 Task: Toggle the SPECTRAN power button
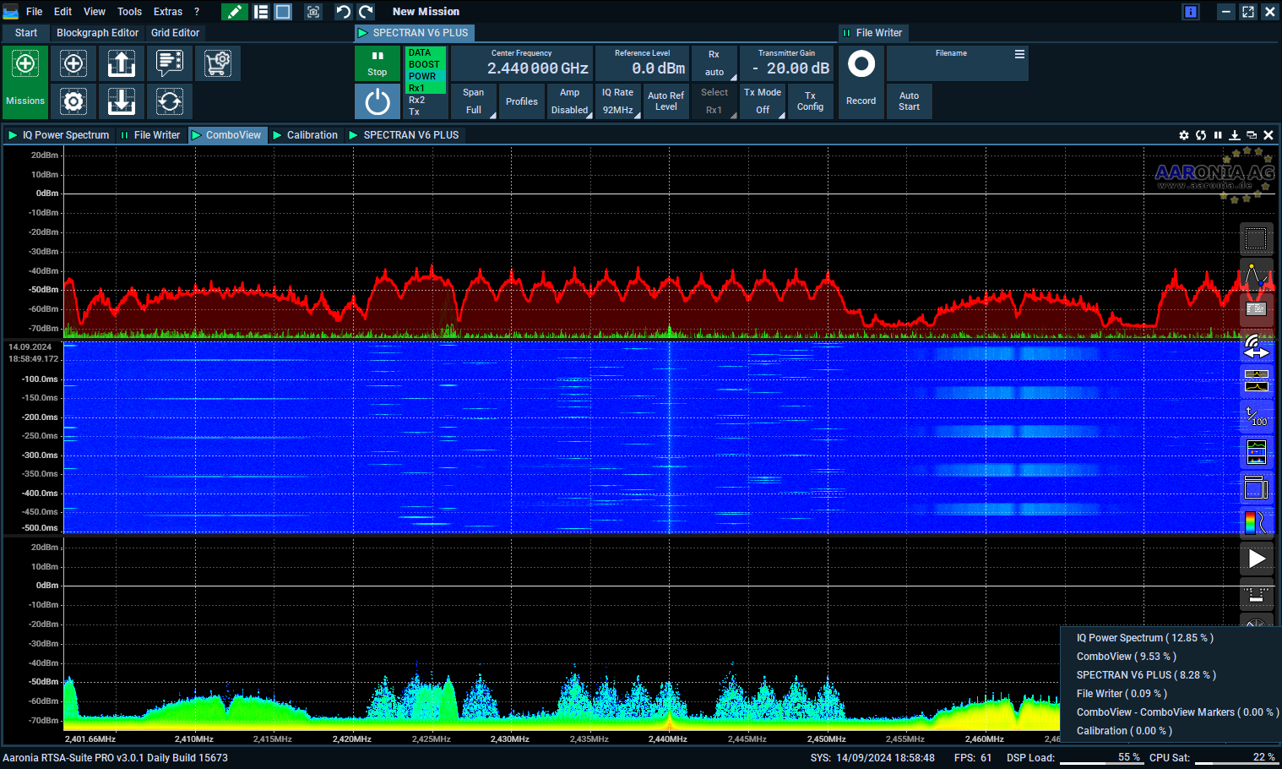point(378,102)
